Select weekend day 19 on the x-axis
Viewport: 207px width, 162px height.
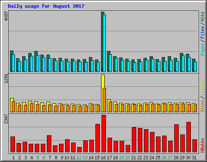click(121, 158)
